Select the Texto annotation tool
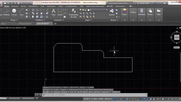 [x=53, y=12]
